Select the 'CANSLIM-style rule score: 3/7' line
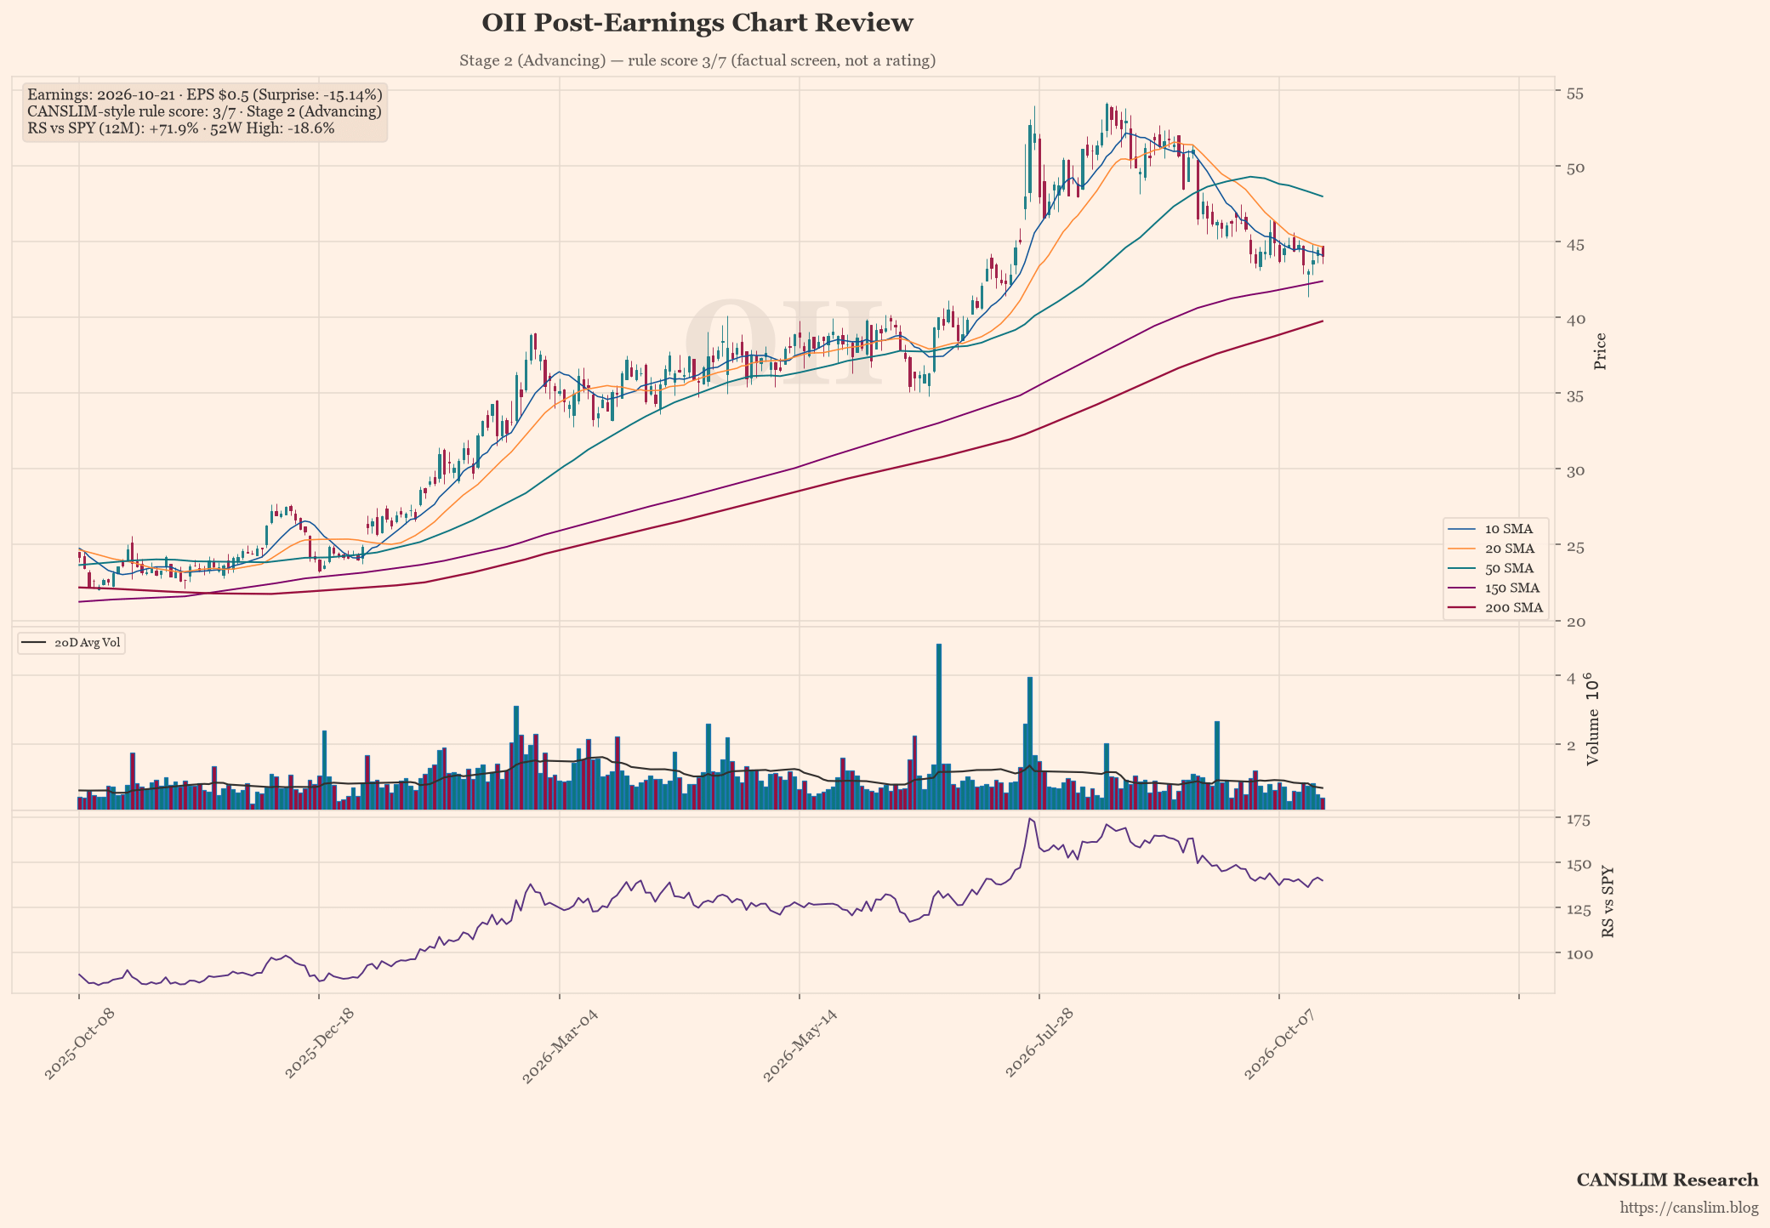 pos(204,111)
